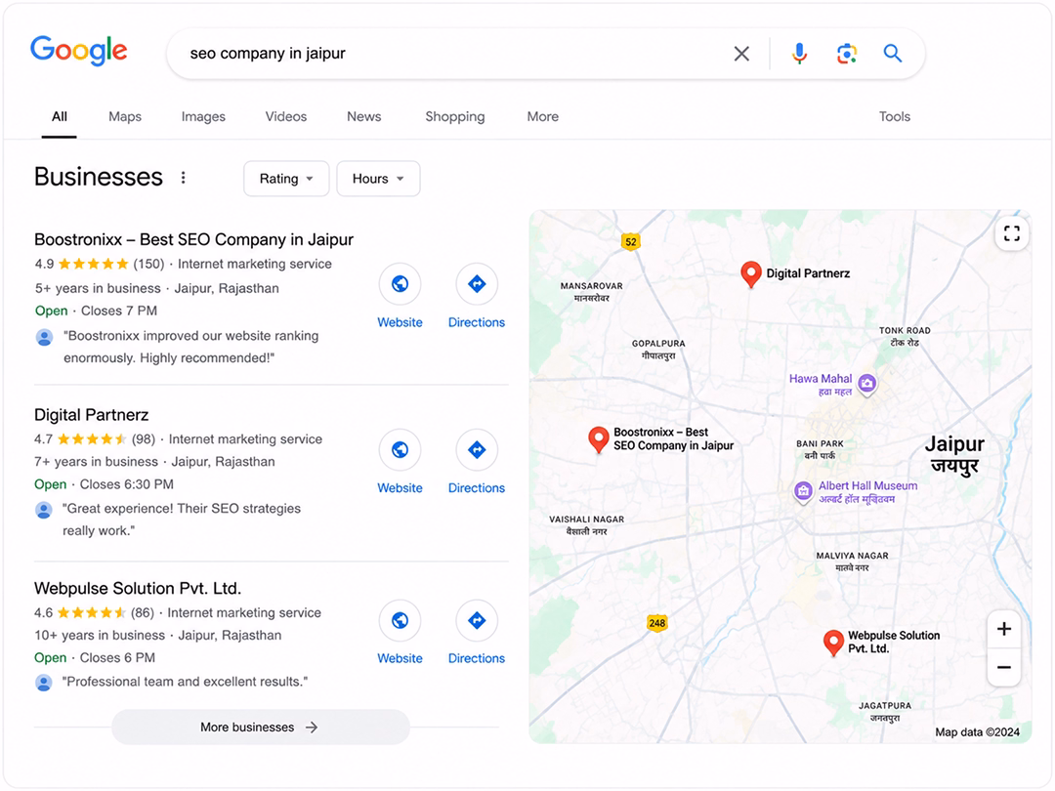Click Boostronixx 4.9 star rating
This screenshot has height=791, width=1055.
pos(81,264)
